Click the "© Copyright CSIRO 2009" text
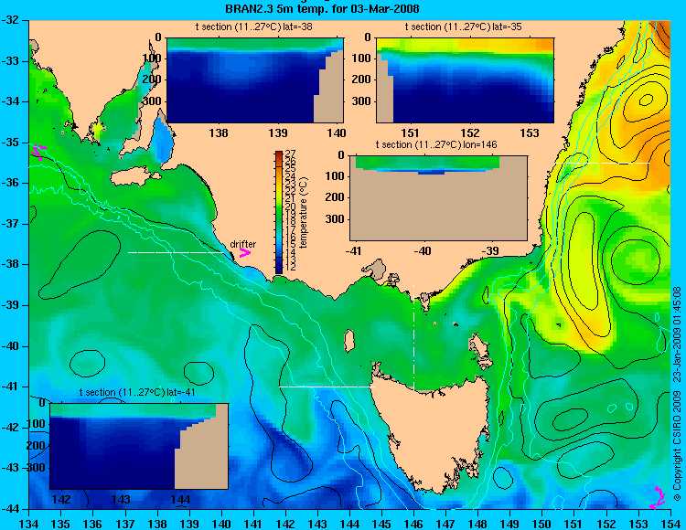The height and width of the screenshot is (530, 686). tap(677, 446)
